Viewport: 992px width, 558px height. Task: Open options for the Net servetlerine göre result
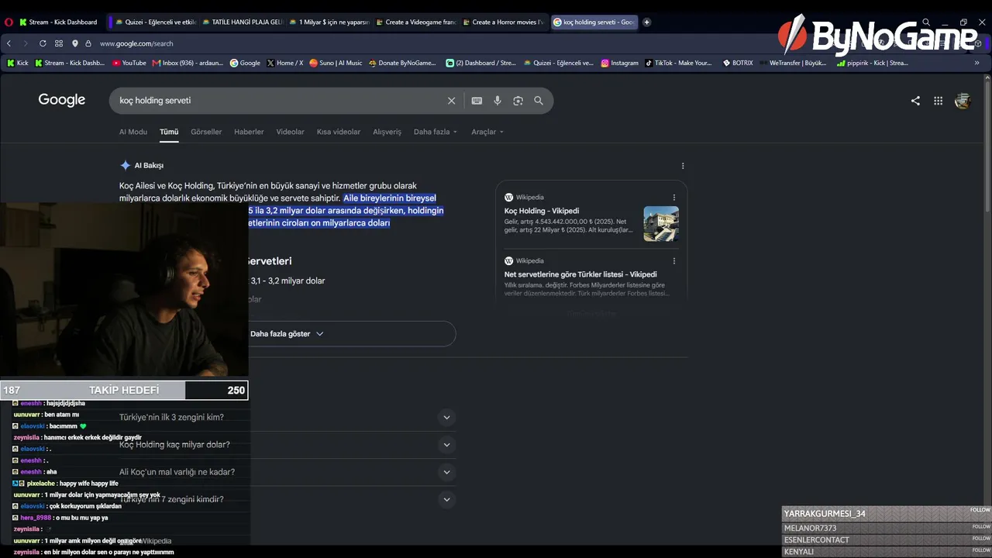[674, 261]
